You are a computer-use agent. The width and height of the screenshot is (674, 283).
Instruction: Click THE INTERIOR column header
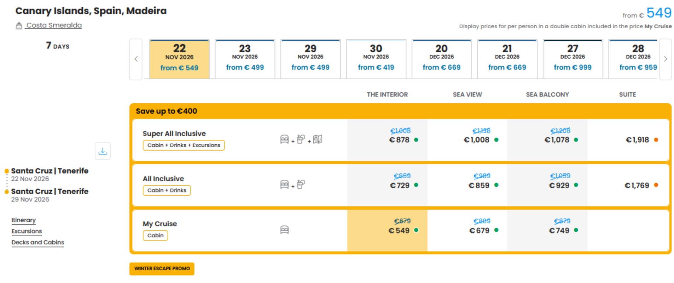[387, 94]
